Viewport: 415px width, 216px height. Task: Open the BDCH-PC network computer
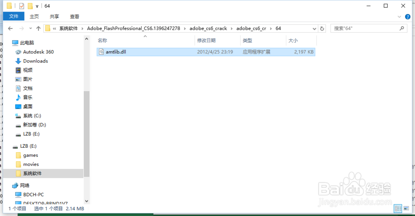[33, 194]
